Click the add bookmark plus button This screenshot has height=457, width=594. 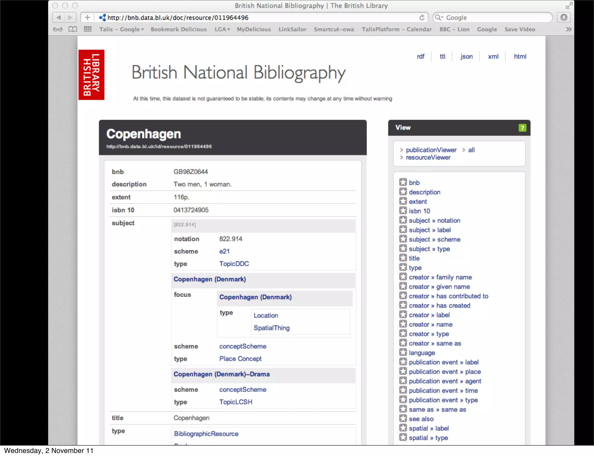(x=87, y=18)
